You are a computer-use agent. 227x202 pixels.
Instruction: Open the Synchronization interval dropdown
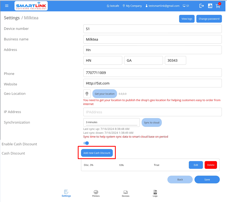tap(112, 122)
